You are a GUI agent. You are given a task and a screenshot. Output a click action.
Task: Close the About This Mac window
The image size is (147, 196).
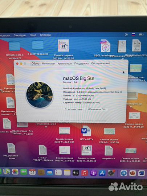17,64
